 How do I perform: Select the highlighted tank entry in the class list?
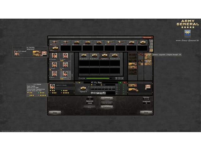(x=133, y=64)
